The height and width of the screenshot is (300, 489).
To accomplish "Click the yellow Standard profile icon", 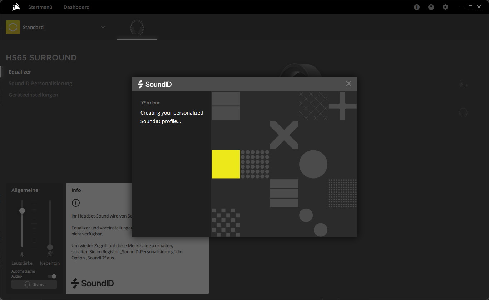I will pos(13,27).
